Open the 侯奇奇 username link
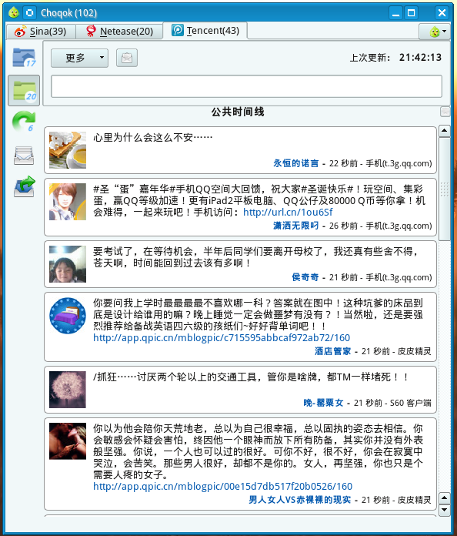The image size is (457, 536). 305,277
